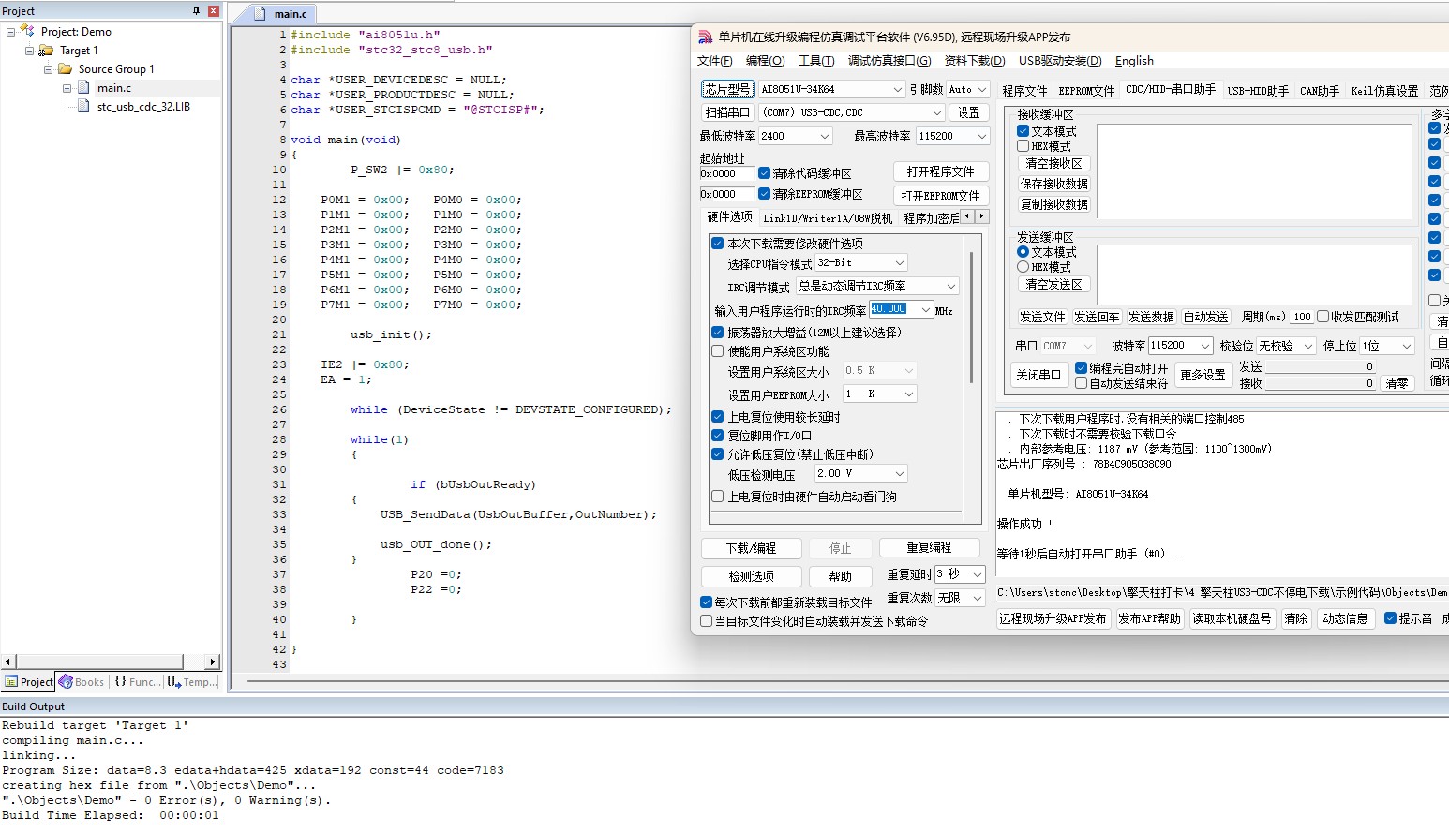Open the 文件(F) menu
The width and height of the screenshot is (1449, 832).
pyautogui.click(x=714, y=61)
